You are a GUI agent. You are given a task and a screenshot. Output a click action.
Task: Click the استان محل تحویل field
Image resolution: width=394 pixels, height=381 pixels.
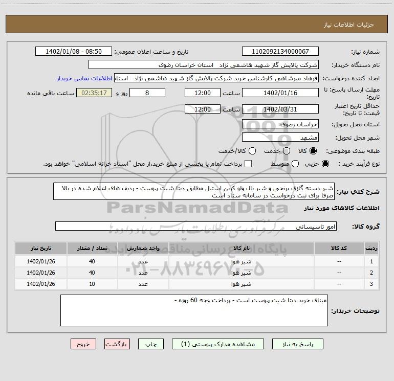point(280,124)
